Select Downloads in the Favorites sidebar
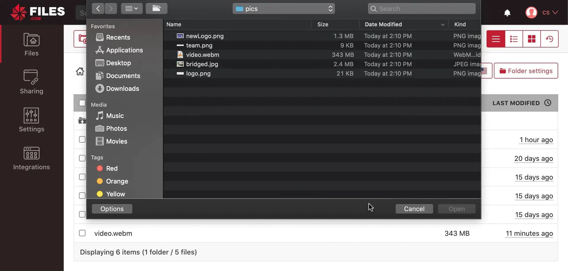 click(122, 89)
